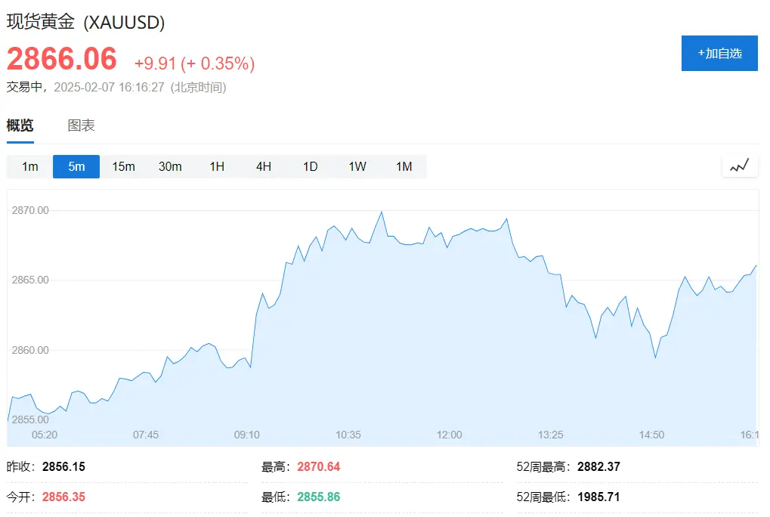
Task: Select the 1m timeframe
Action: (30, 166)
